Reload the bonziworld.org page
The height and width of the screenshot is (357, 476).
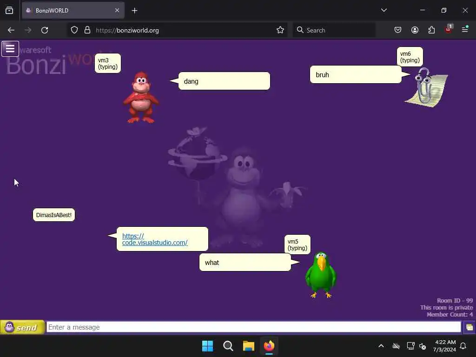pos(45,30)
